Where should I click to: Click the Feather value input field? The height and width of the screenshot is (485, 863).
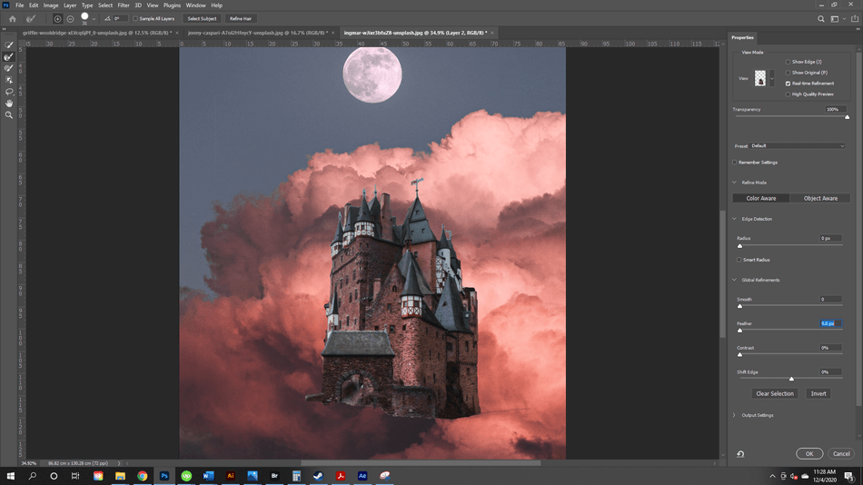pyautogui.click(x=830, y=323)
